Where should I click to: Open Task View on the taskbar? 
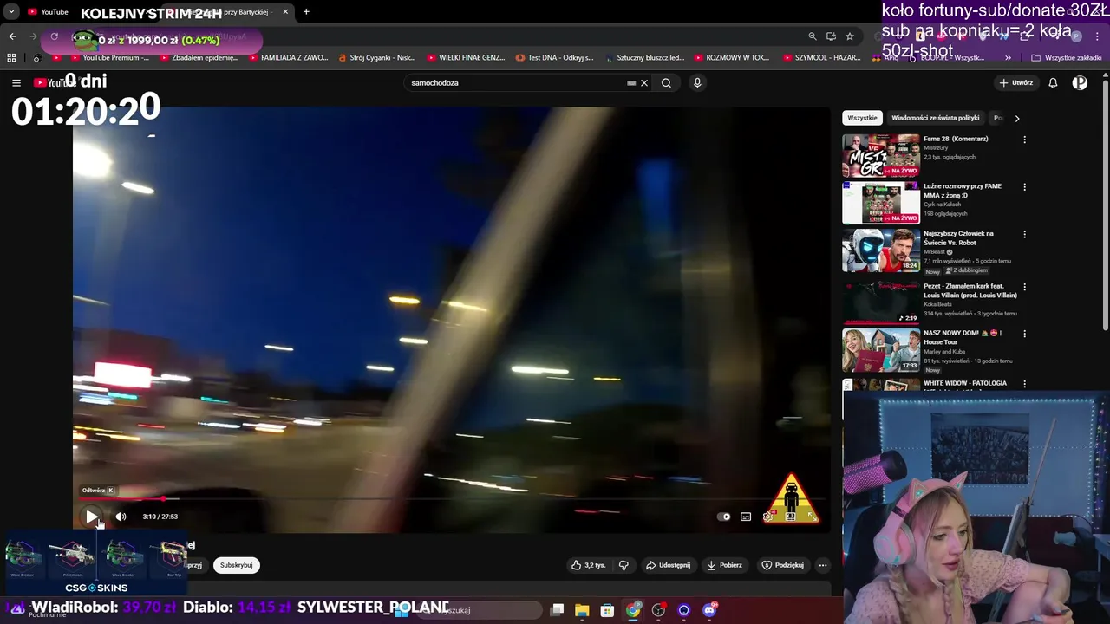tap(558, 610)
